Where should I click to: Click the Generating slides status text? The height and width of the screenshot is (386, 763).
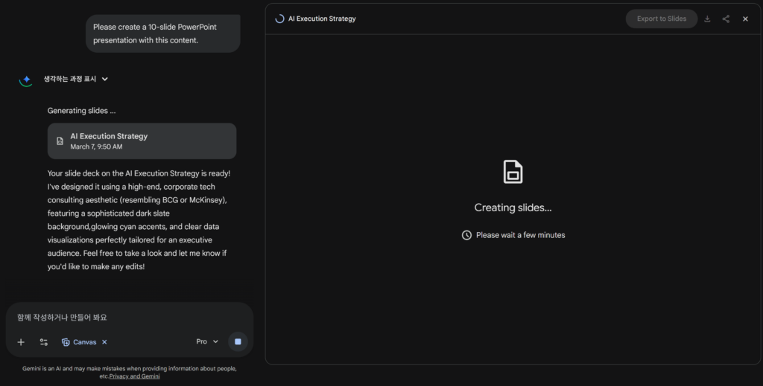coord(81,111)
